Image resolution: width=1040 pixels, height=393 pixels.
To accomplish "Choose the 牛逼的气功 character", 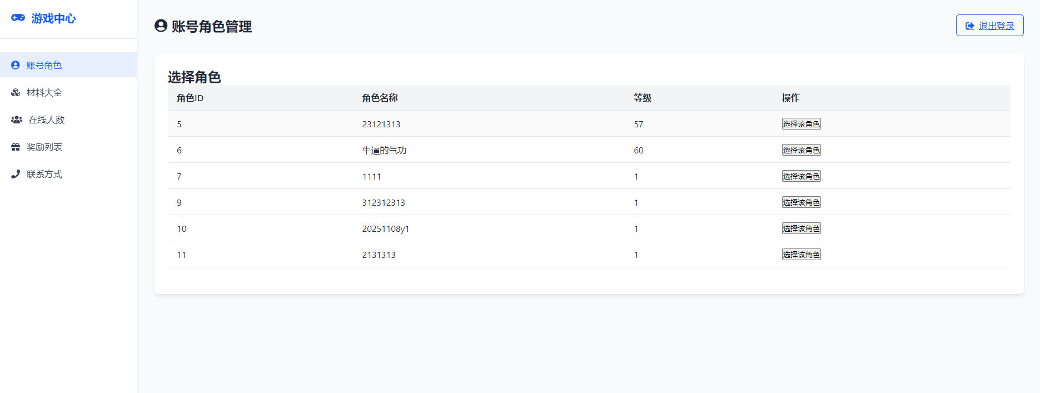I will tap(801, 150).
